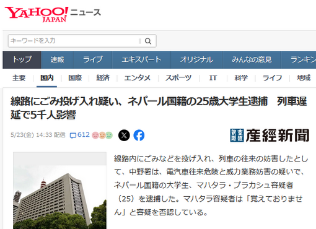316x229 pixels.
Task: Select the スポーツ category link
Action: (178, 78)
